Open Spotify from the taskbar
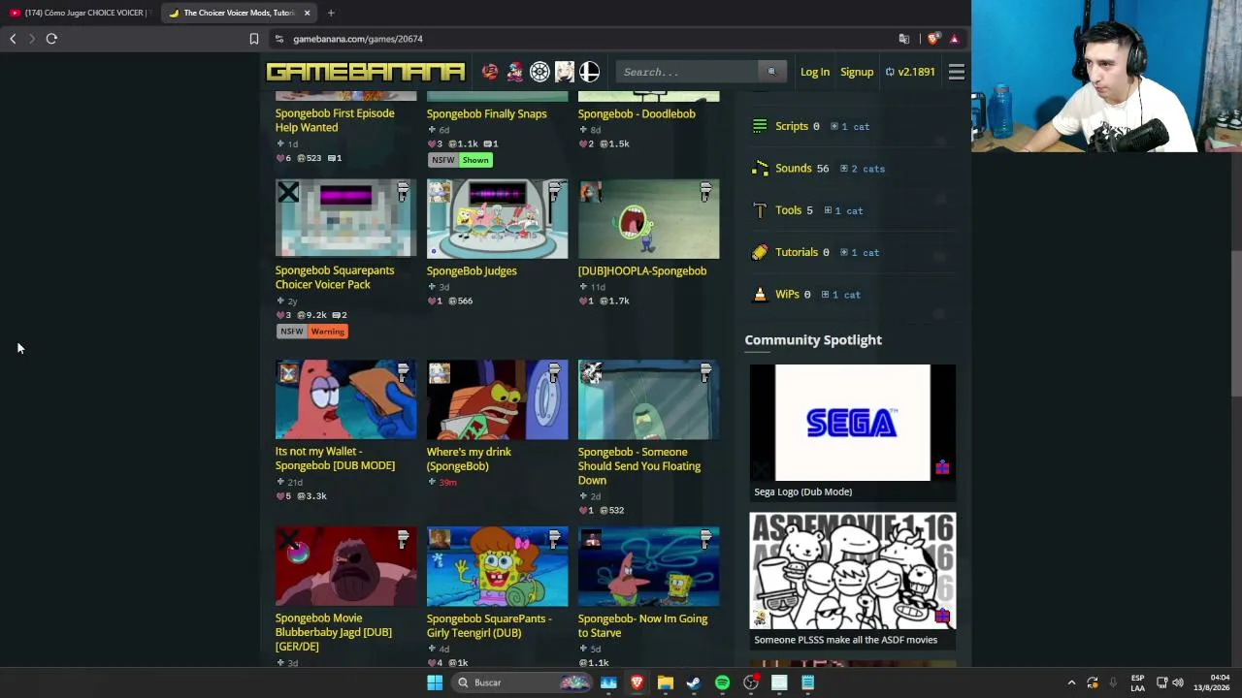Image resolution: width=1242 pixels, height=698 pixels. click(x=722, y=682)
